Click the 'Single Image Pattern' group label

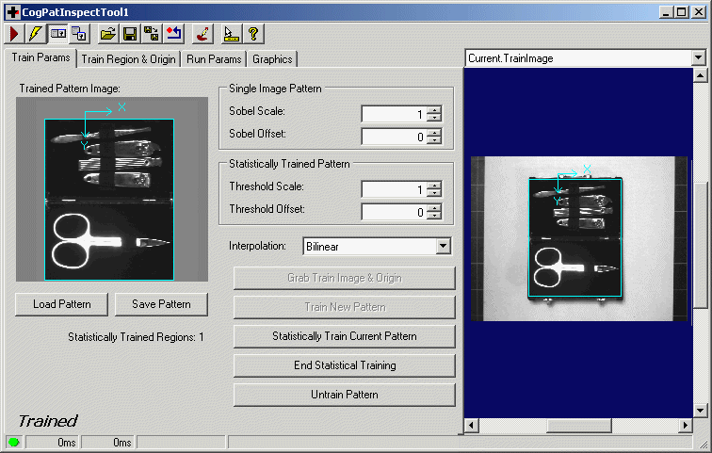(275, 89)
